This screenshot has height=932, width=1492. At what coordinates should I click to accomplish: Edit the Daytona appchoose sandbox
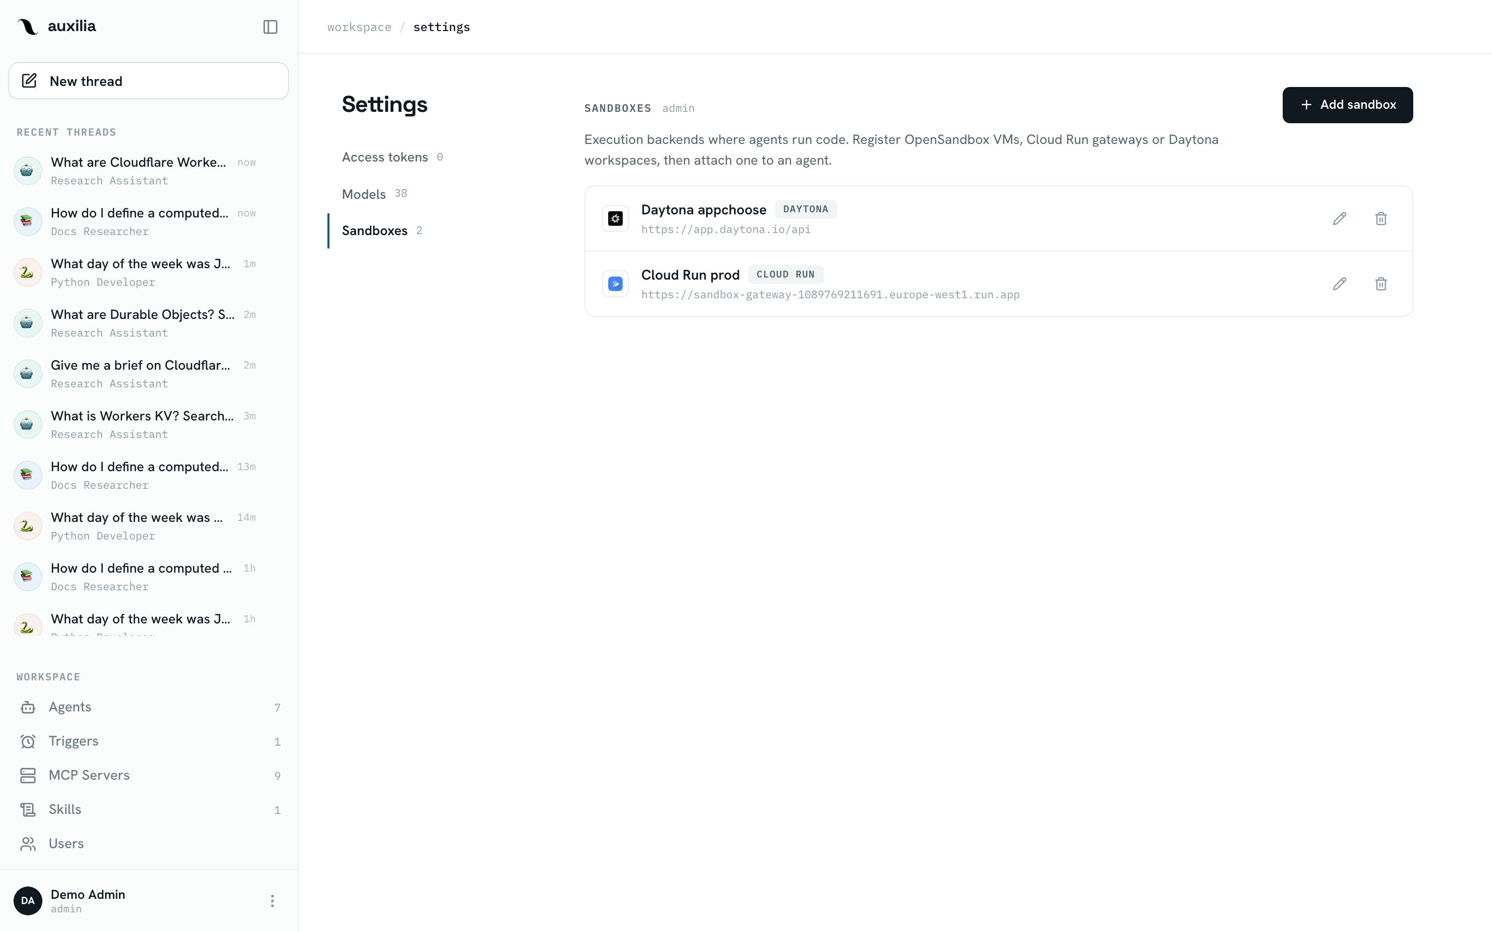1339,219
